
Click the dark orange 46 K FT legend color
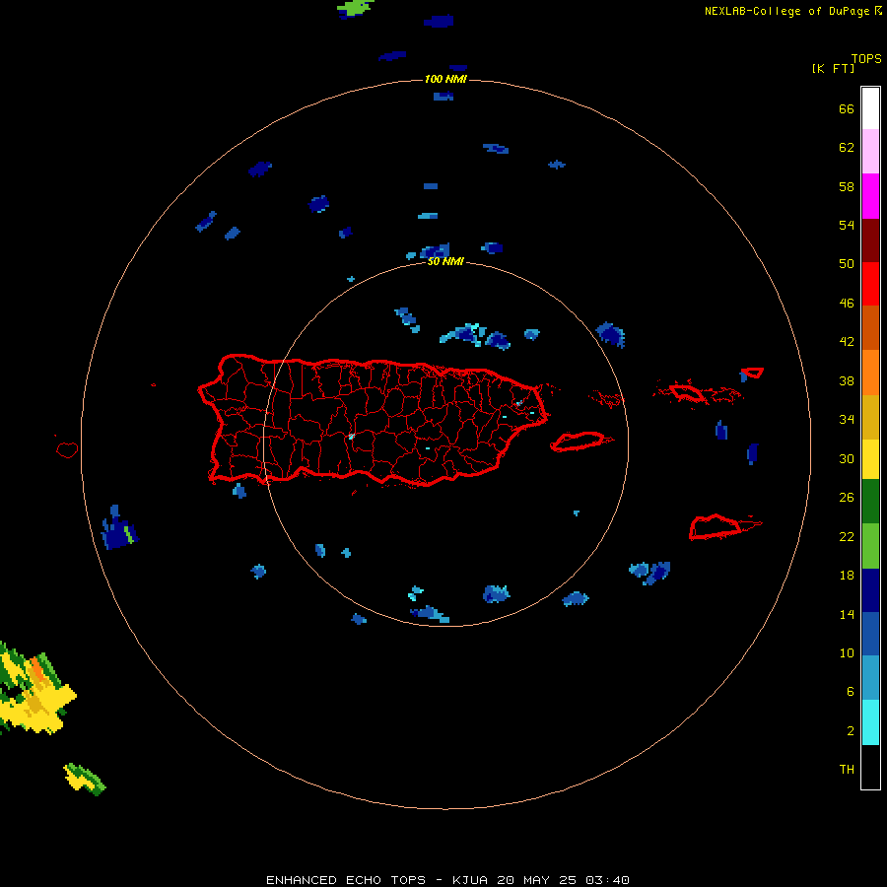[x=870, y=327]
